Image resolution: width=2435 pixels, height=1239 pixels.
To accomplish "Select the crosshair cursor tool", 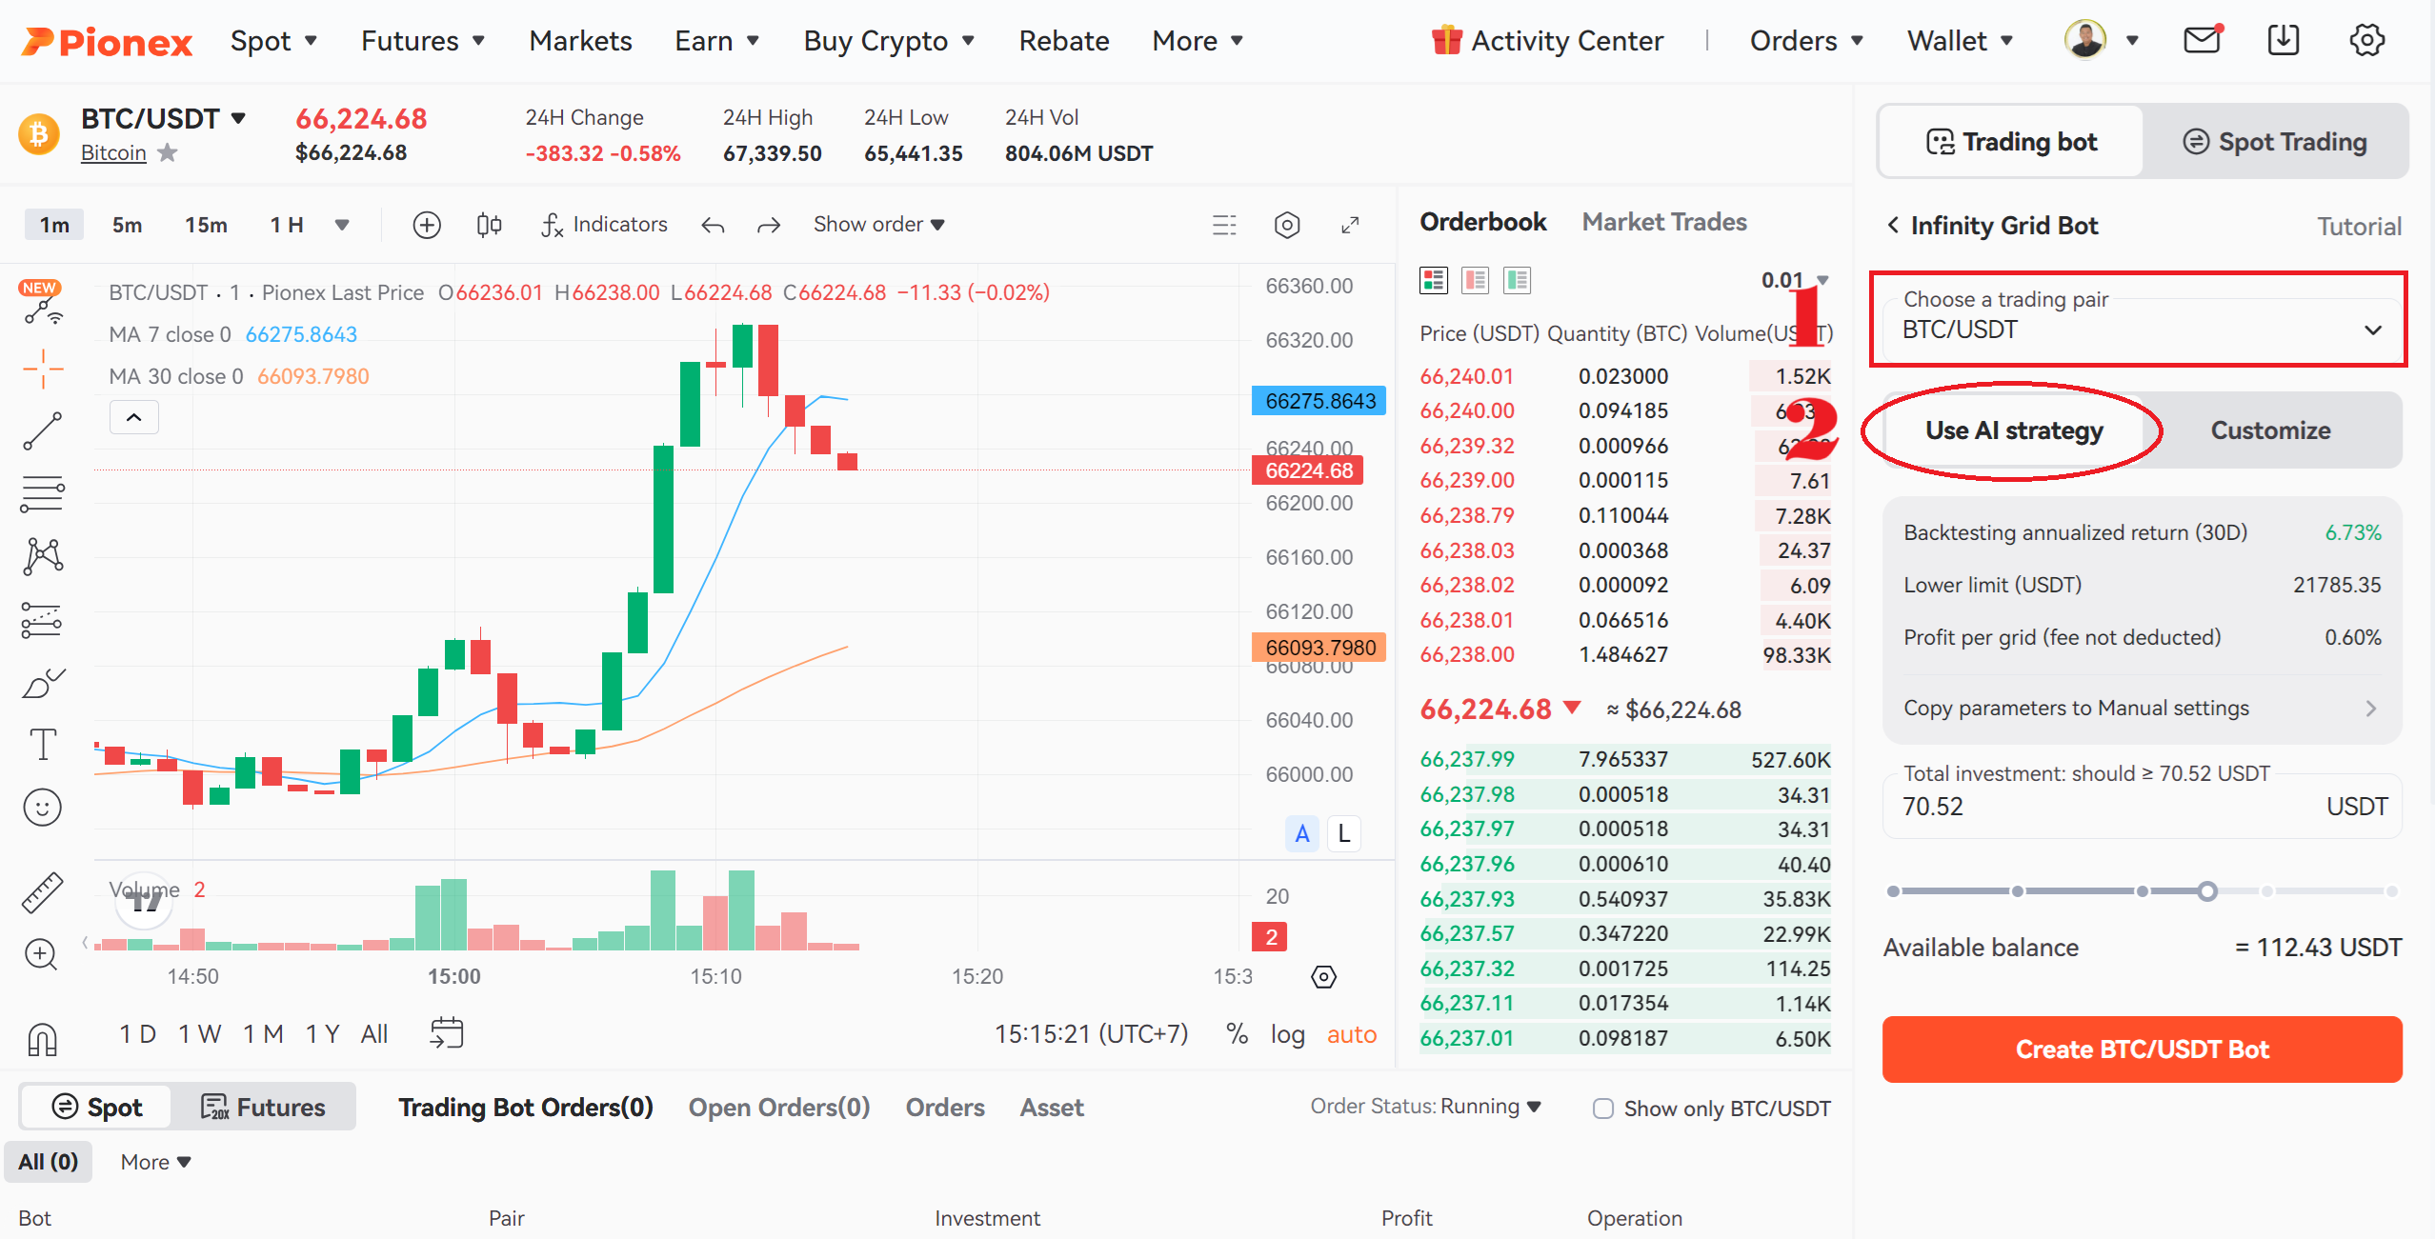I will pyautogui.click(x=42, y=369).
